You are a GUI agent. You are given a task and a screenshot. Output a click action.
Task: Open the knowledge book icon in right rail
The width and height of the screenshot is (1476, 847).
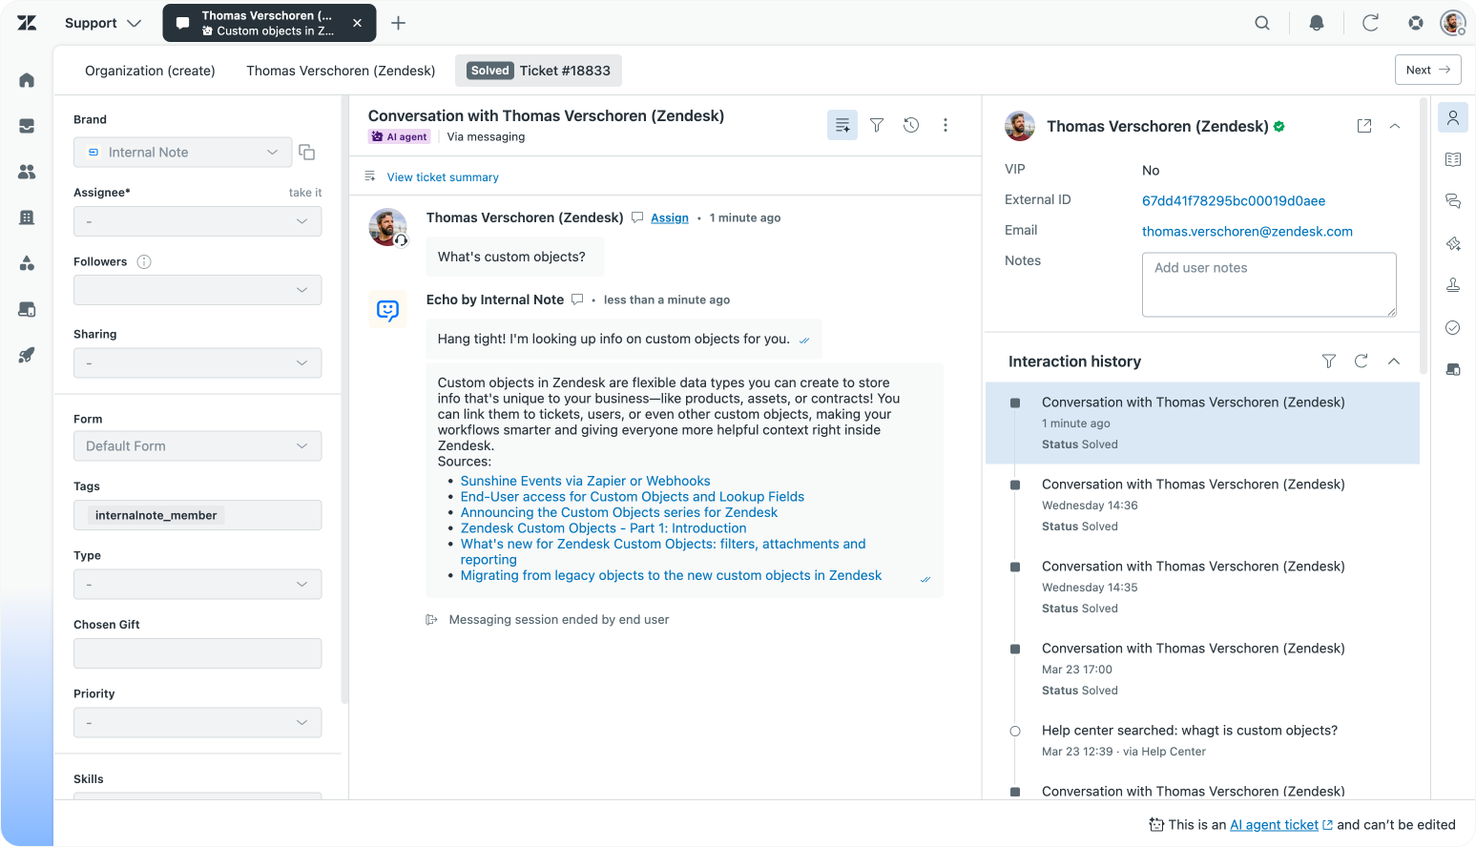point(1453,159)
